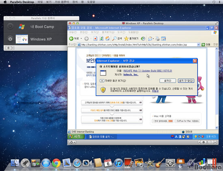Click the green Go arrow button
The width and height of the screenshot is (223, 171).
click(203, 44)
